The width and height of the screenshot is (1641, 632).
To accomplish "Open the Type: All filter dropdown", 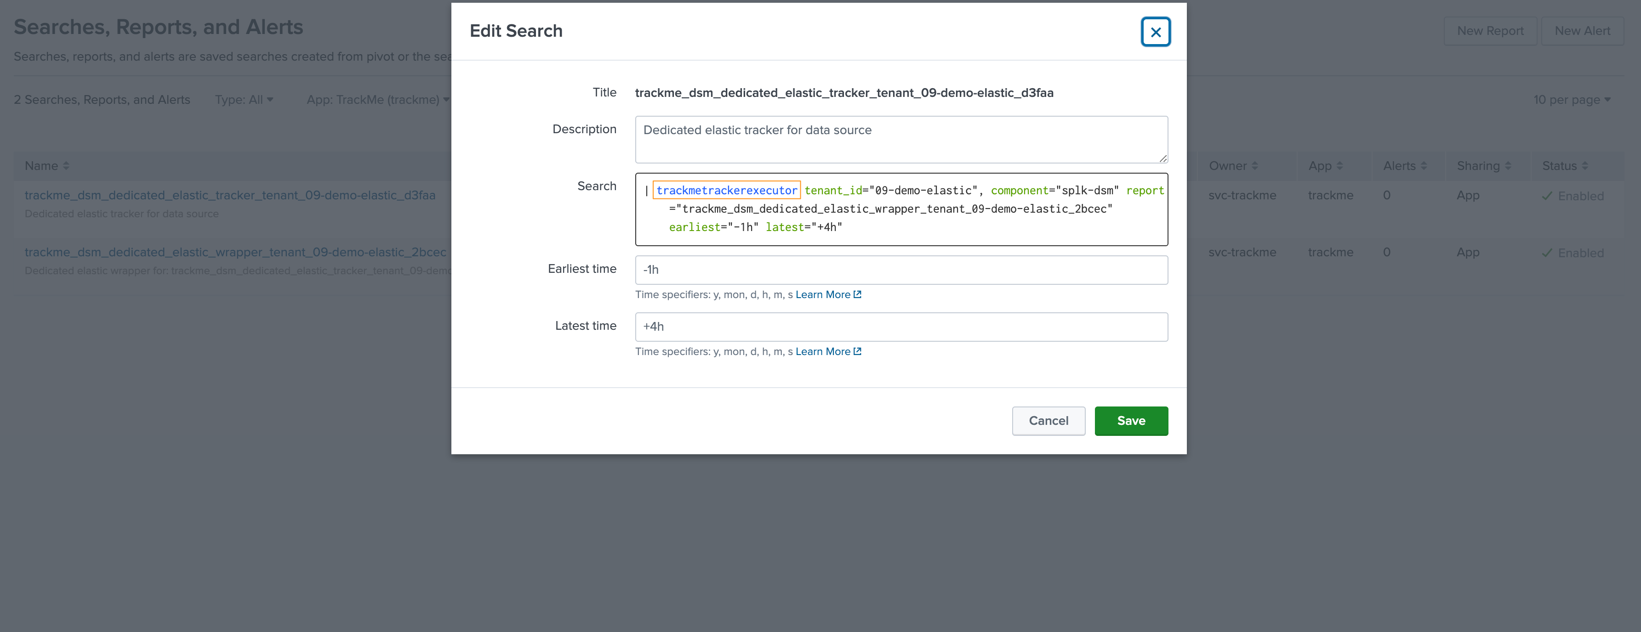I will [x=244, y=100].
